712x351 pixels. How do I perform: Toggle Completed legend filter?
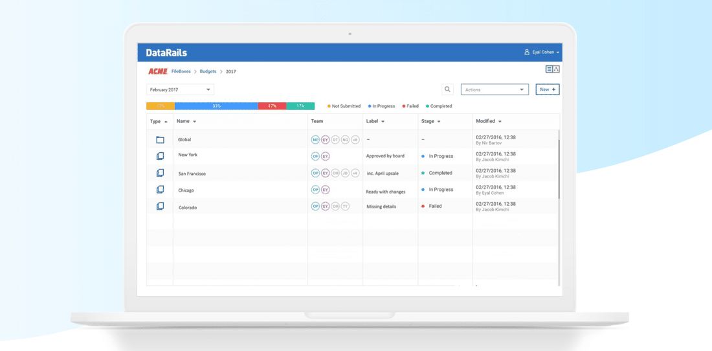(x=439, y=106)
